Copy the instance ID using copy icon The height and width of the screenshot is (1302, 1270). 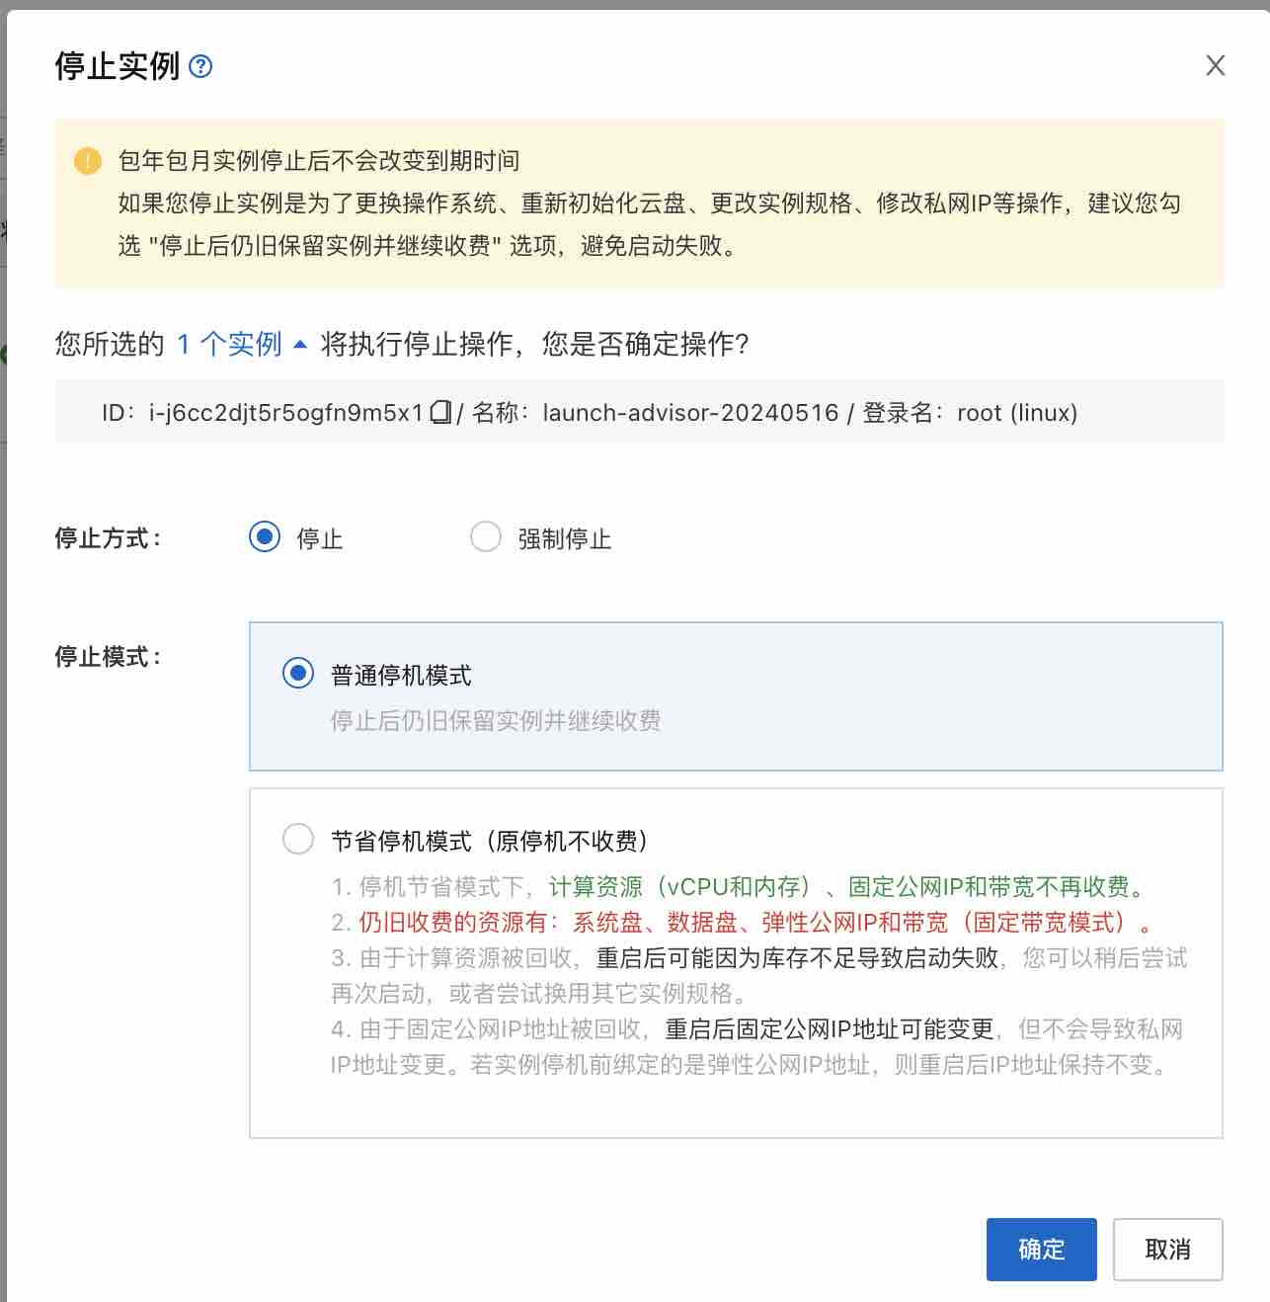[x=440, y=412]
